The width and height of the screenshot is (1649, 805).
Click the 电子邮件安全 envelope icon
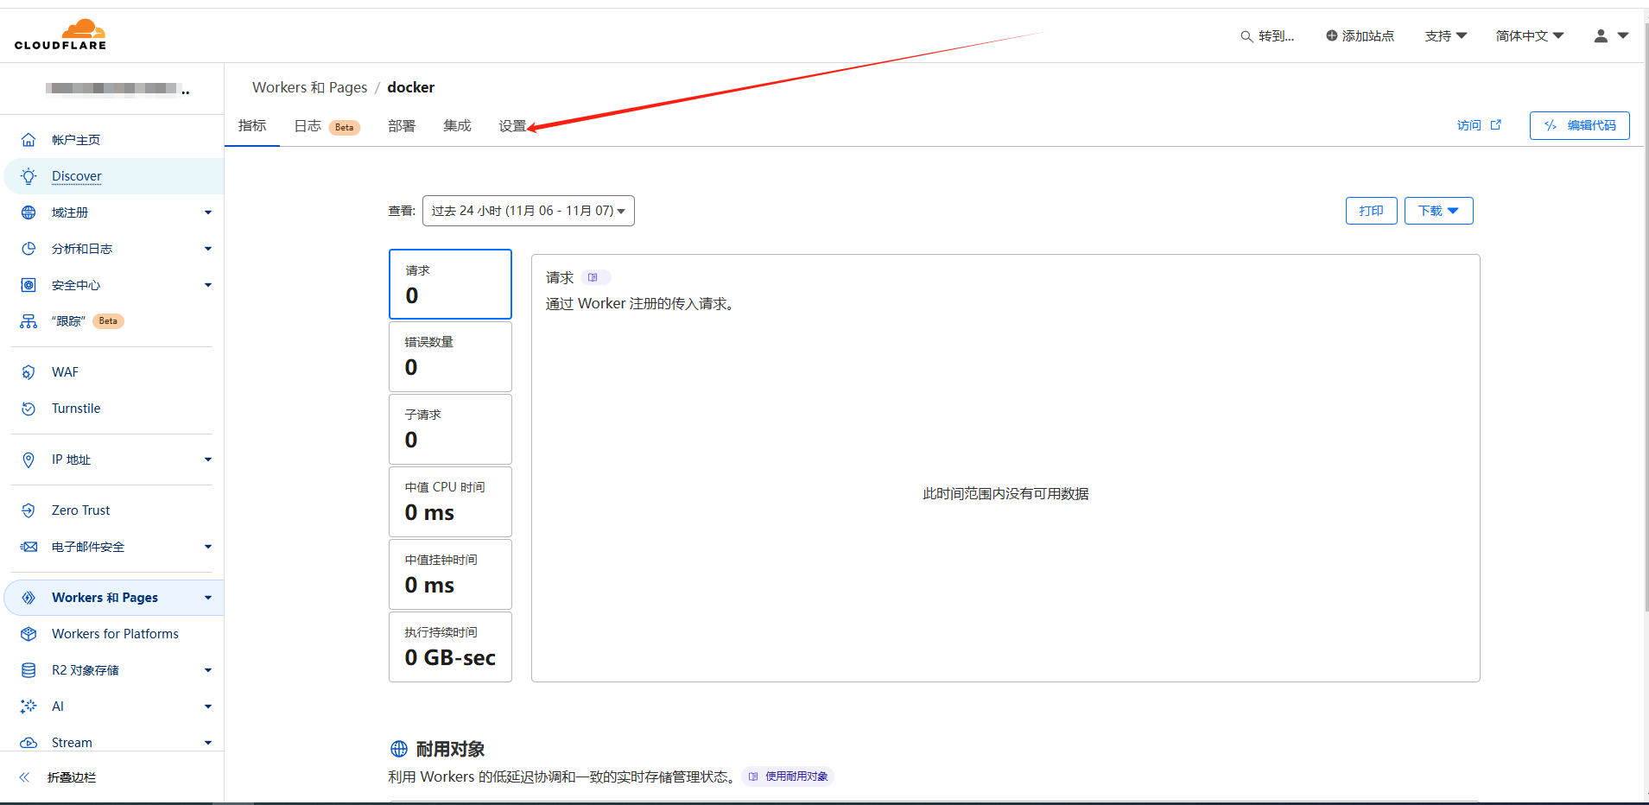(x=29, y=547)
